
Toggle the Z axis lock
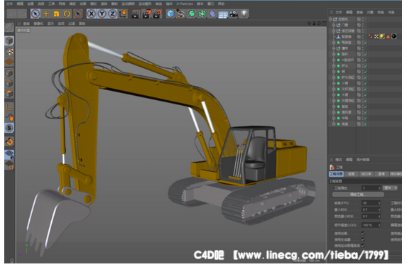[112, 13]
